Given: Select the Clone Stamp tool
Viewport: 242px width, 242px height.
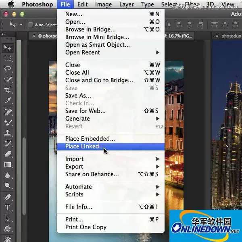Looking at the screenshot, I should tap(8, 133).
